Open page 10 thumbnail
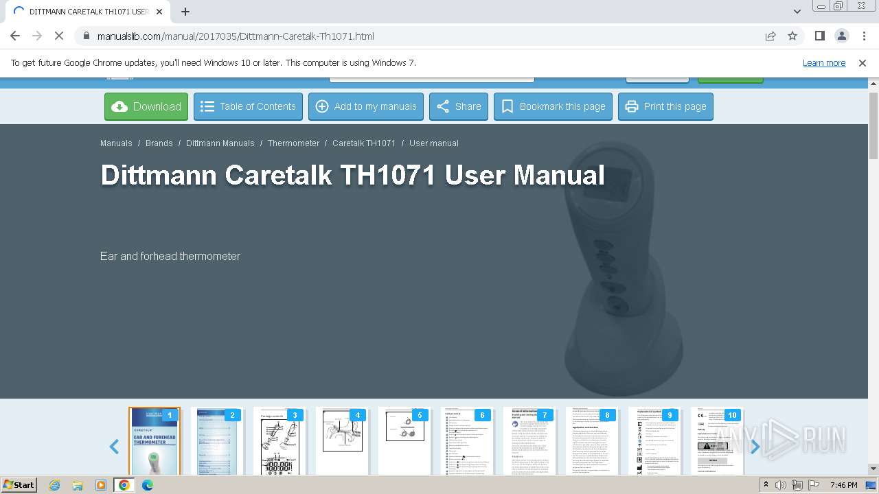Viewport: 879px width, 494px height. (x=717, y=441)
